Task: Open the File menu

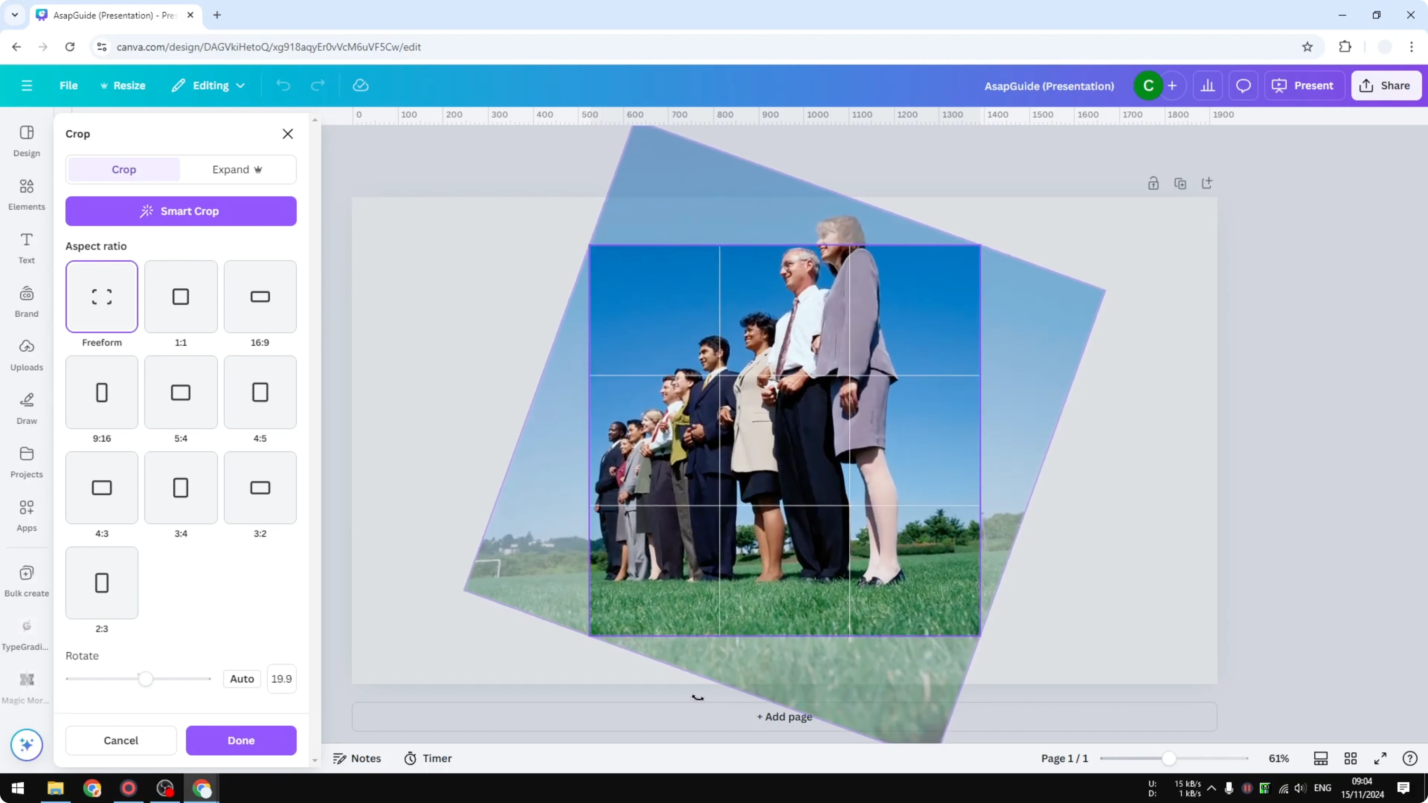Action: pos(69,85)
